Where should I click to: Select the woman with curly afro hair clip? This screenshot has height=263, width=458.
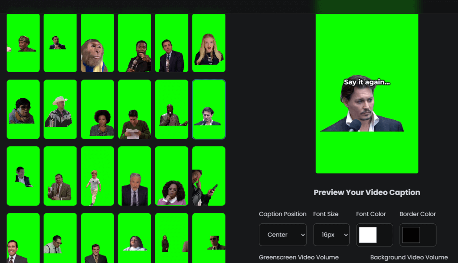coord(98,109)
